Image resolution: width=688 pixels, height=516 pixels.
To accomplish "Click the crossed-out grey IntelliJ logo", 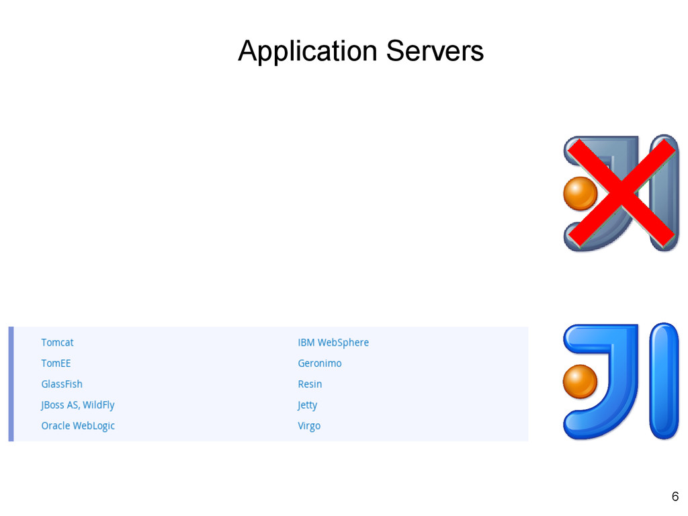I will point(621,193).
